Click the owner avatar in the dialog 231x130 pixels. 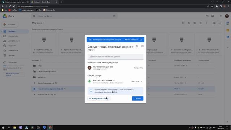(x=90, y=68)
